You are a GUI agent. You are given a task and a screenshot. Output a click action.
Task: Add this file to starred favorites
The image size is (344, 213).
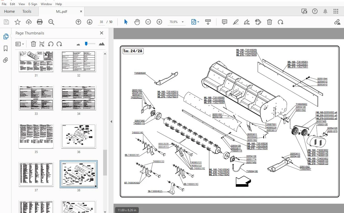coord(18,22)
